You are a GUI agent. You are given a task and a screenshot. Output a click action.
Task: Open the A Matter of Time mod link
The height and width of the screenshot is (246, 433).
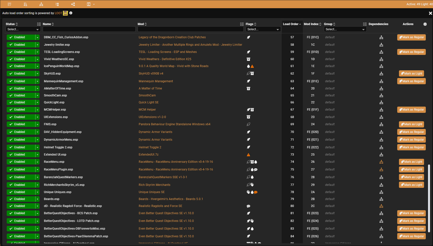150,89
